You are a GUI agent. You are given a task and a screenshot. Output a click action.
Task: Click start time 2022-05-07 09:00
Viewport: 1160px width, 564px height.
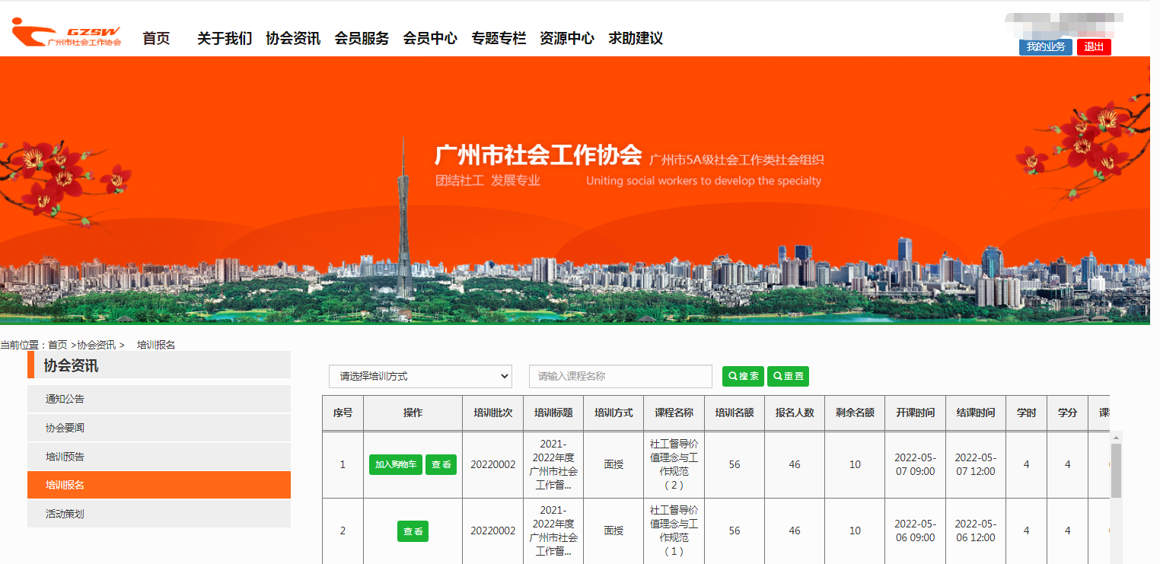point(915,464)
